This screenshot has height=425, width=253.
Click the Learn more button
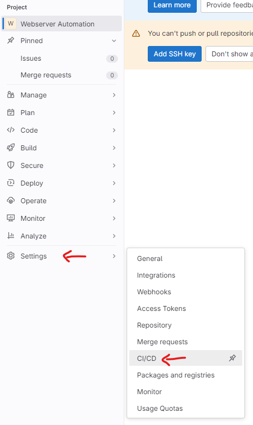point(172,5)
